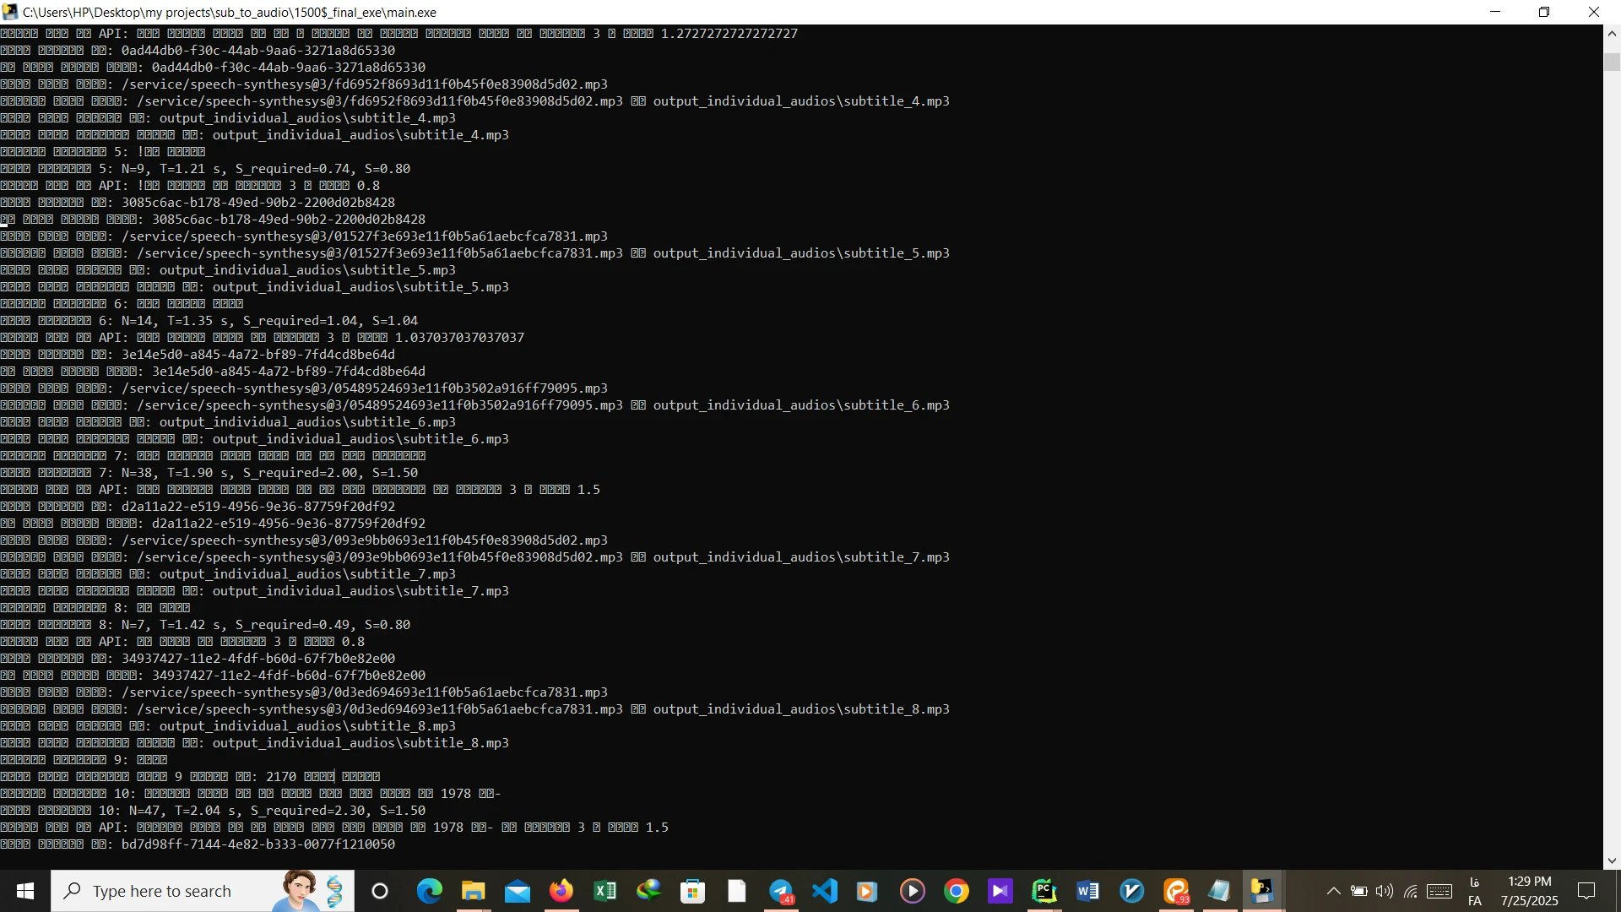
Task: Open the Windows Start menu
Action: [x=24, y=891]
